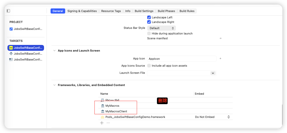Screen dimensions: 287x133
Task: Uncheck Landscape Right orientation
Action: pos(149,22)
